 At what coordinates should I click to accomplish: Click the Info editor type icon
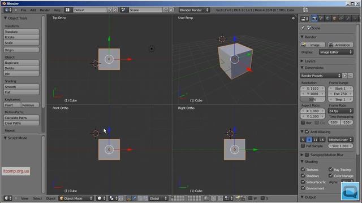click(8, 10)
